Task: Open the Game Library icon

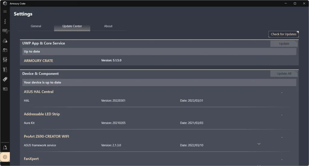Action: pos(5,50)
